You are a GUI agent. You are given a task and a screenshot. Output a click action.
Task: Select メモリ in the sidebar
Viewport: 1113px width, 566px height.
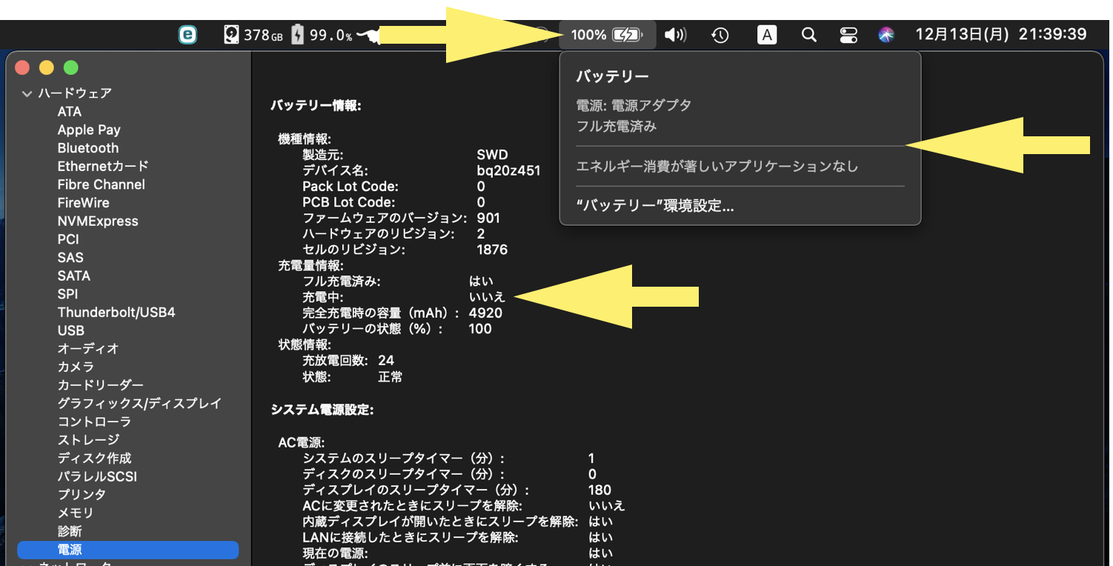[x=76, y=513]
